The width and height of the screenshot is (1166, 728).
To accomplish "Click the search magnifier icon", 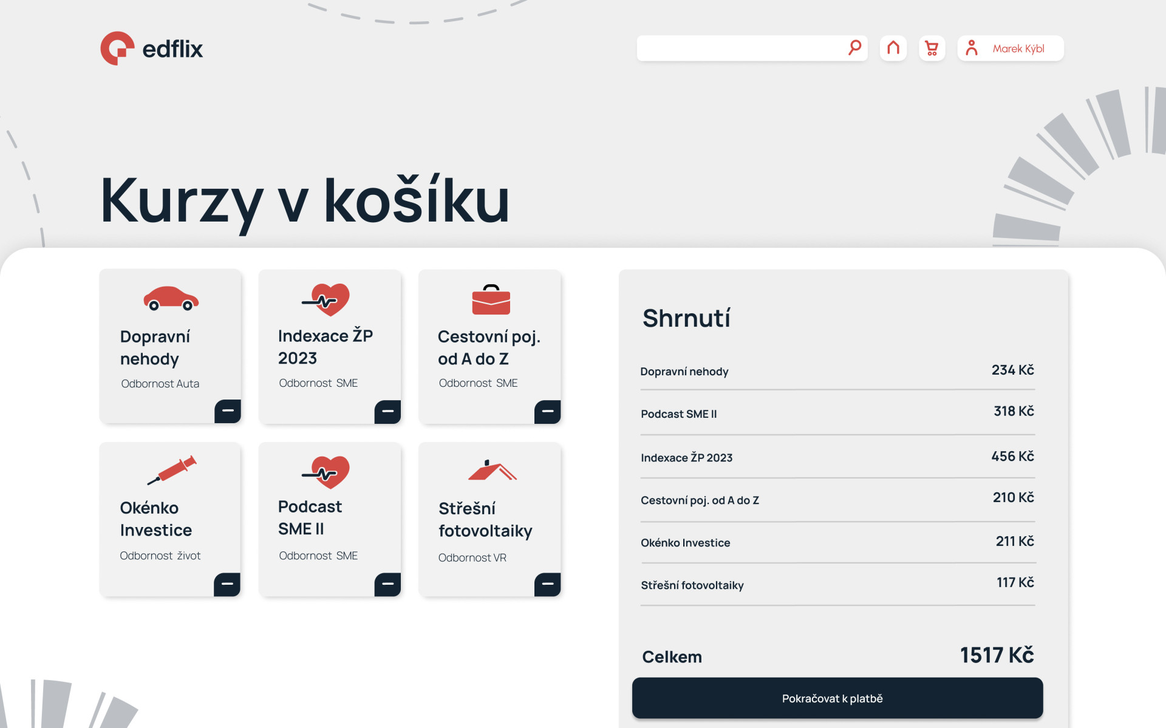I will (854, 47).
